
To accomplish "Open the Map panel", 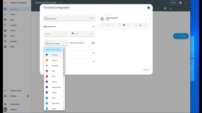I will [x=17, y=20].
